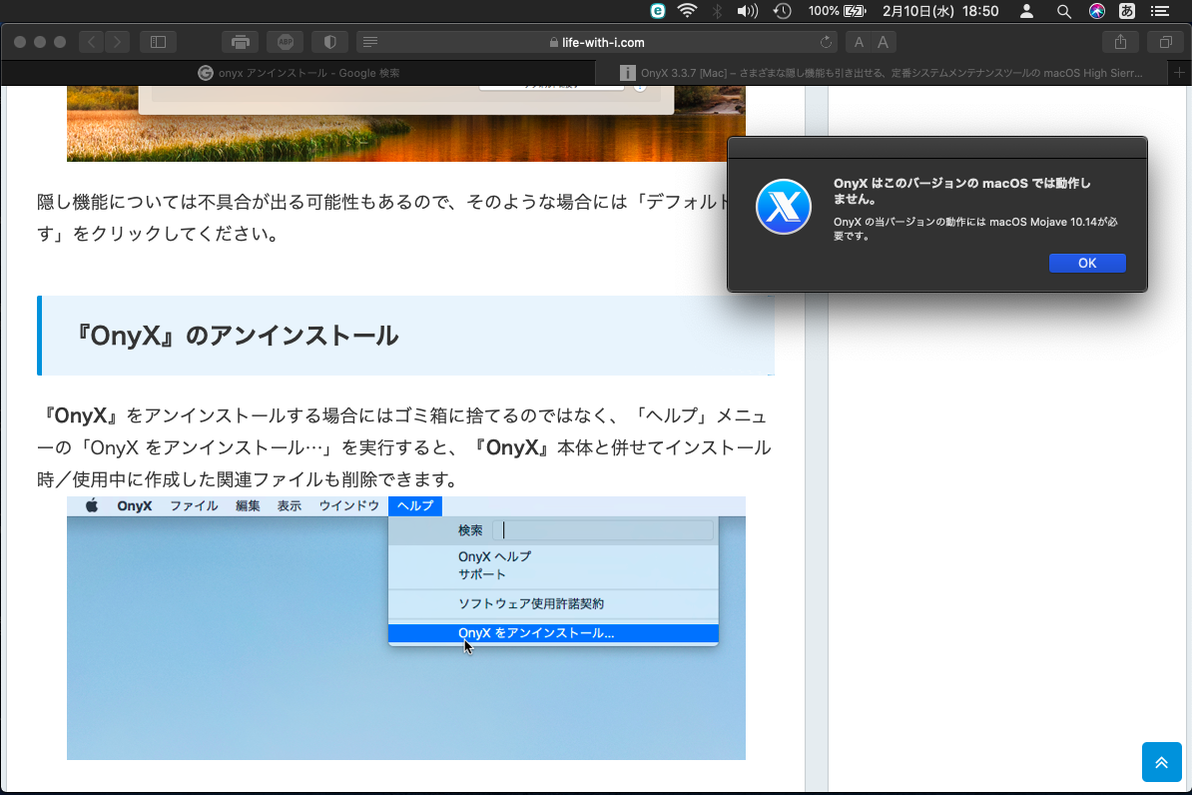
Task: Increase text size with large A button
Action: 884,42
